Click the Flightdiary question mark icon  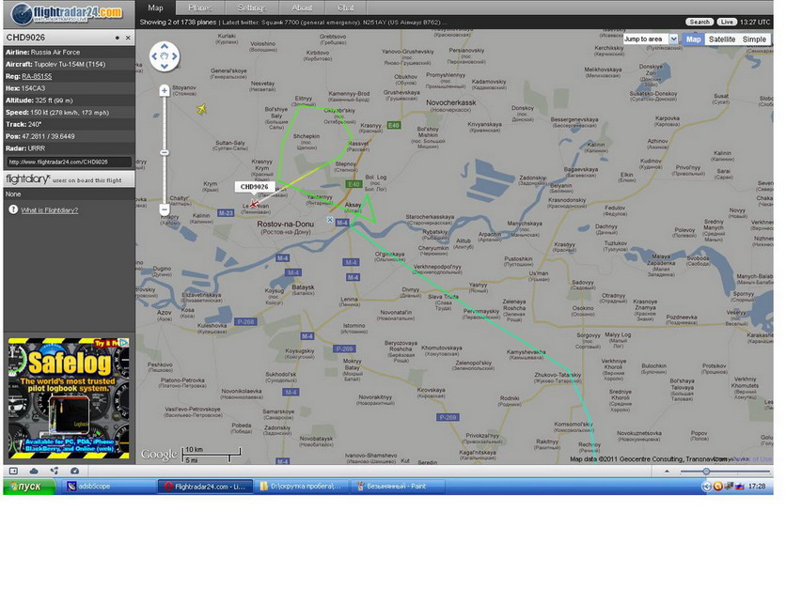click(x=13, y=209)
